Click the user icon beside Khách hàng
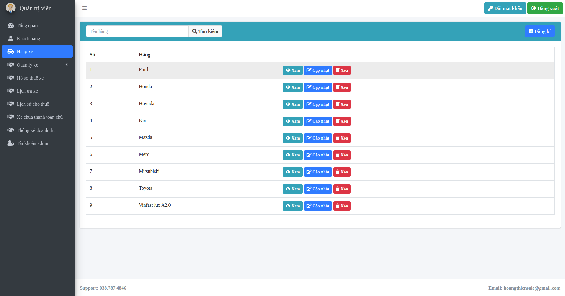The image size is (565, 296). pyautogui.click(x=11, y=38)
